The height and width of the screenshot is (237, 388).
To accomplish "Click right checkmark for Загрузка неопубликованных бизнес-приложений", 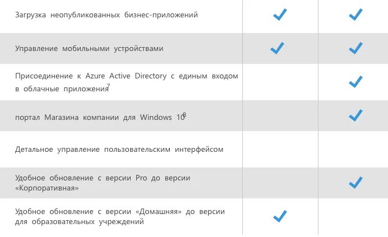I will point(355,15).
